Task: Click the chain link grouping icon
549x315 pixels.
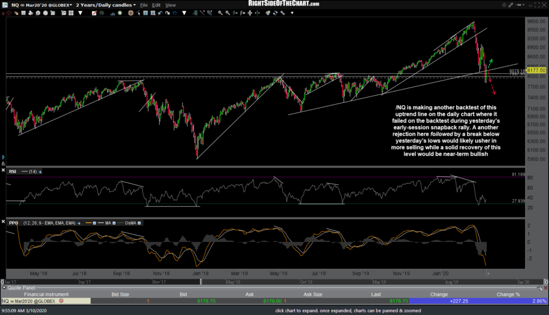Action: 511,5
